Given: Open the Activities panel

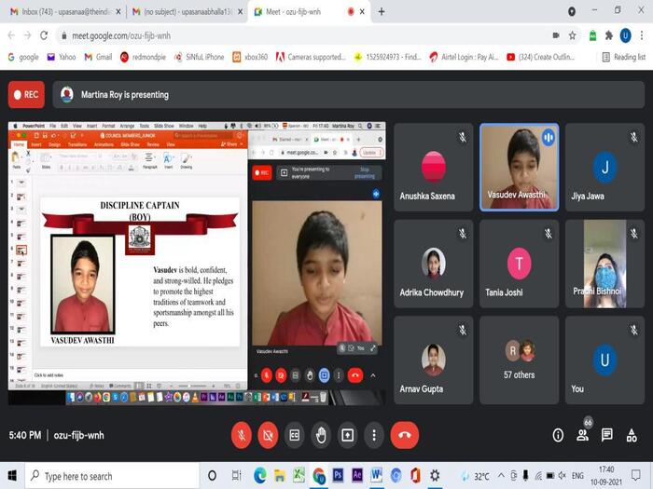Looking at the screenshot, I should coord(632,435).
